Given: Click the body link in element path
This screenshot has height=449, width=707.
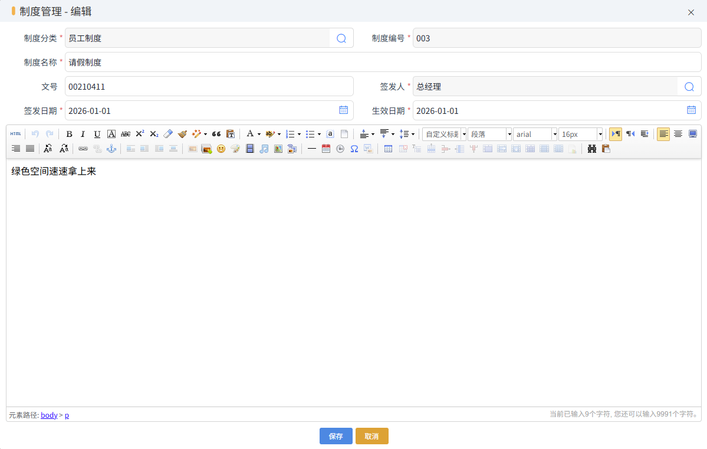Looking at the screenshot, I should pyautogui.click(x=49, y=415).
